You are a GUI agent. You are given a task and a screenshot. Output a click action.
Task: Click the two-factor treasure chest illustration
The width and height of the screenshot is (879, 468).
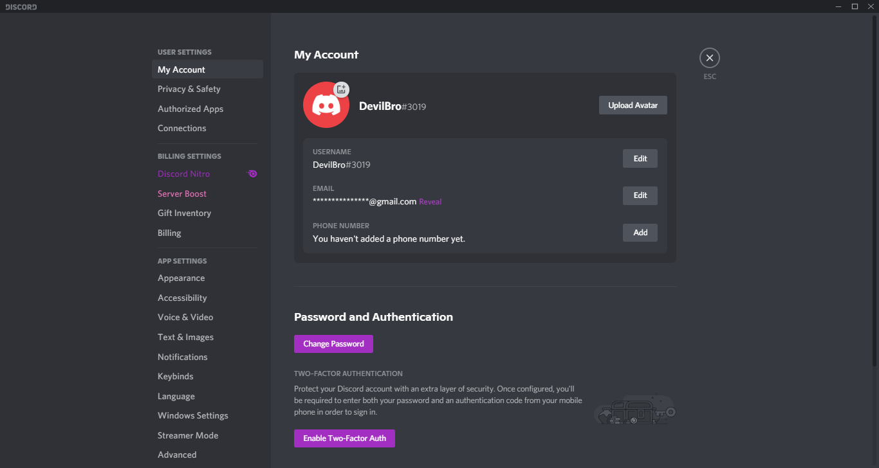[x=634, y=410]
